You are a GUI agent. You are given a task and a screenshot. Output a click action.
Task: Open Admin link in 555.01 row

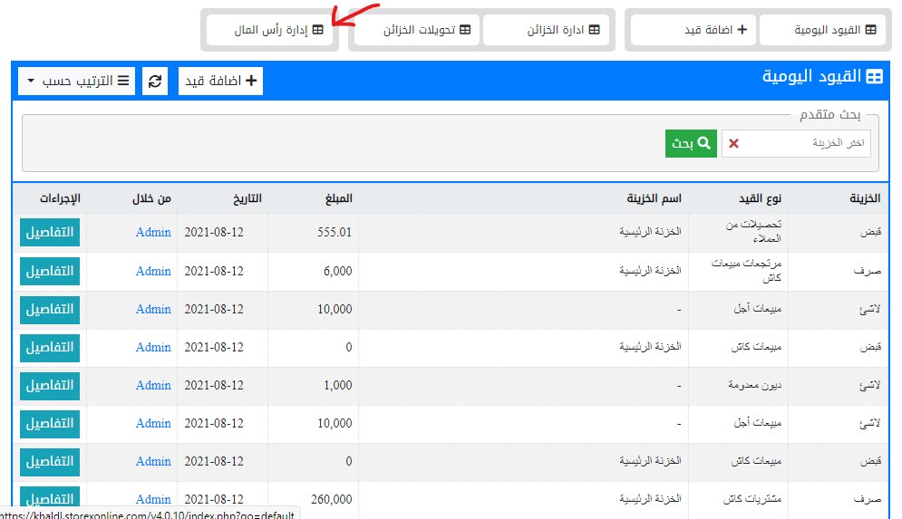click(153, 232)
